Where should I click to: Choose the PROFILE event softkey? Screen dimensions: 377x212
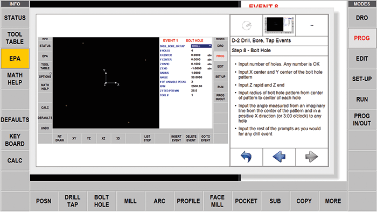tap(188, 201)
